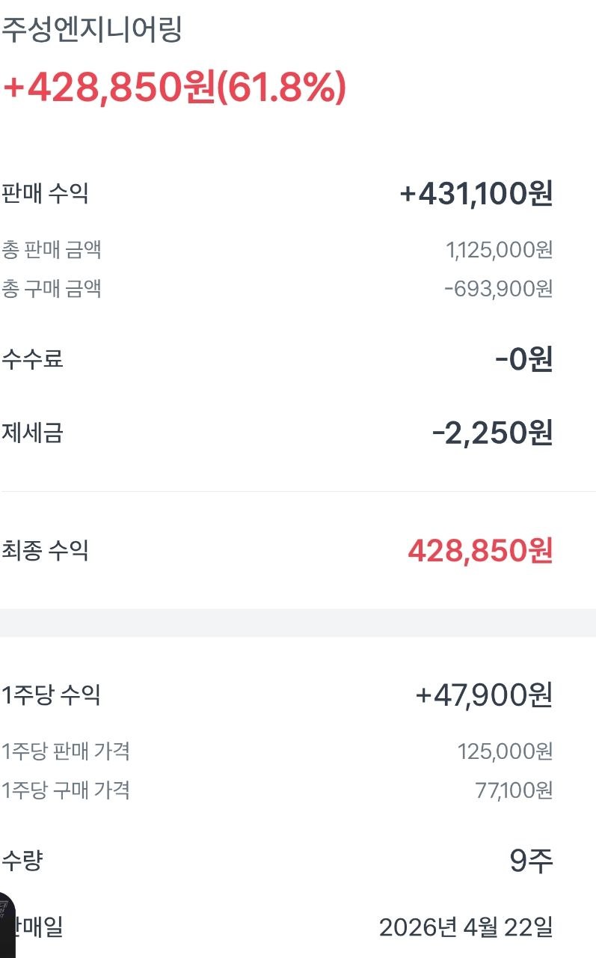Tap the dark floating icon at bottom-left
Screen dimensions: 596x958
(6, 924)
